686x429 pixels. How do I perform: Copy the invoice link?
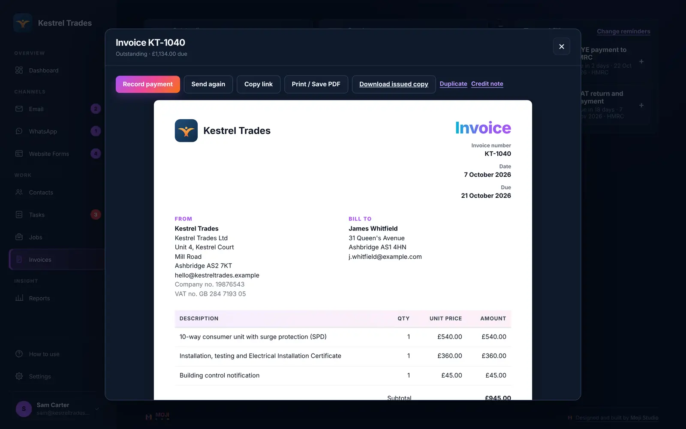coord(258,84)
